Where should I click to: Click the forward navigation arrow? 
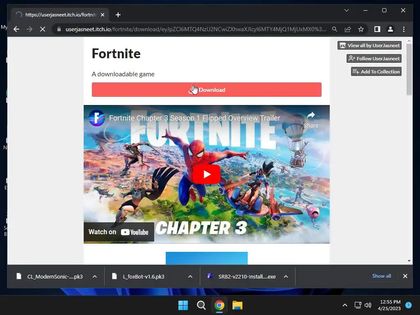coord(30,29)
